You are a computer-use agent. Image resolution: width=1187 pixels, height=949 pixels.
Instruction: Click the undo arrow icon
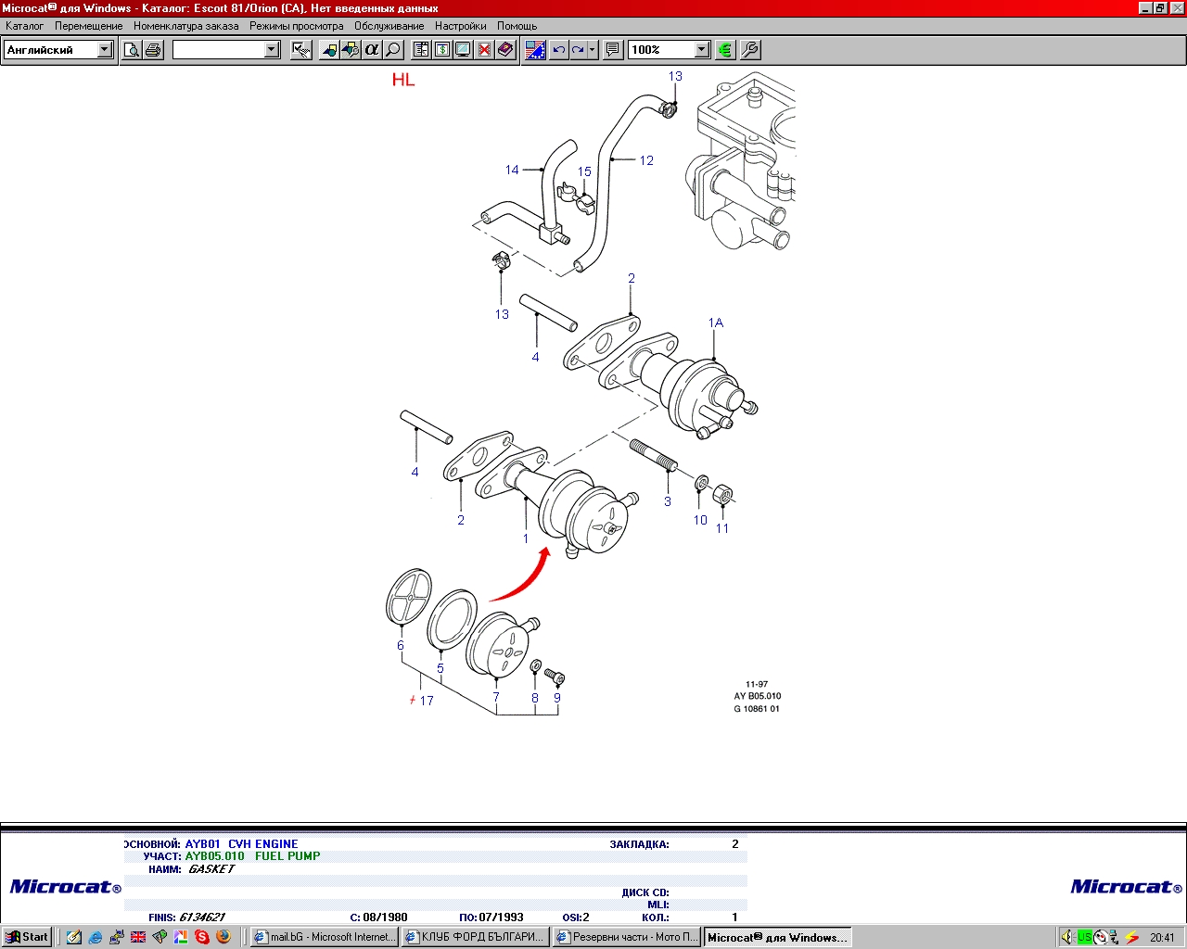pyautogui.click(x=558, y=50)
